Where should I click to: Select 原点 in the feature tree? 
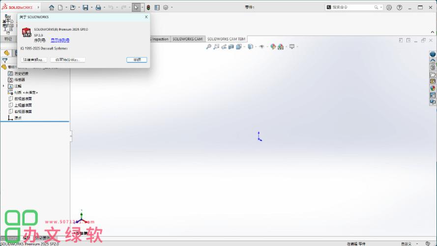click(18, 118)
